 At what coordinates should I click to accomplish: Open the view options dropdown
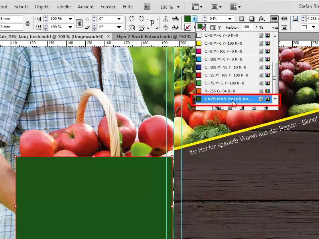pos(197,7)
